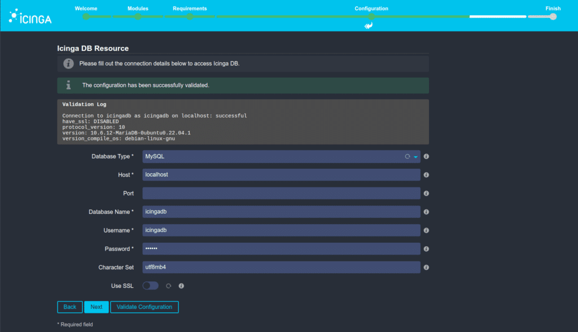Click the Database Name input field
The width and height of the screenshot is (578, 332).
pyautogui.click(x=281, y=212)
